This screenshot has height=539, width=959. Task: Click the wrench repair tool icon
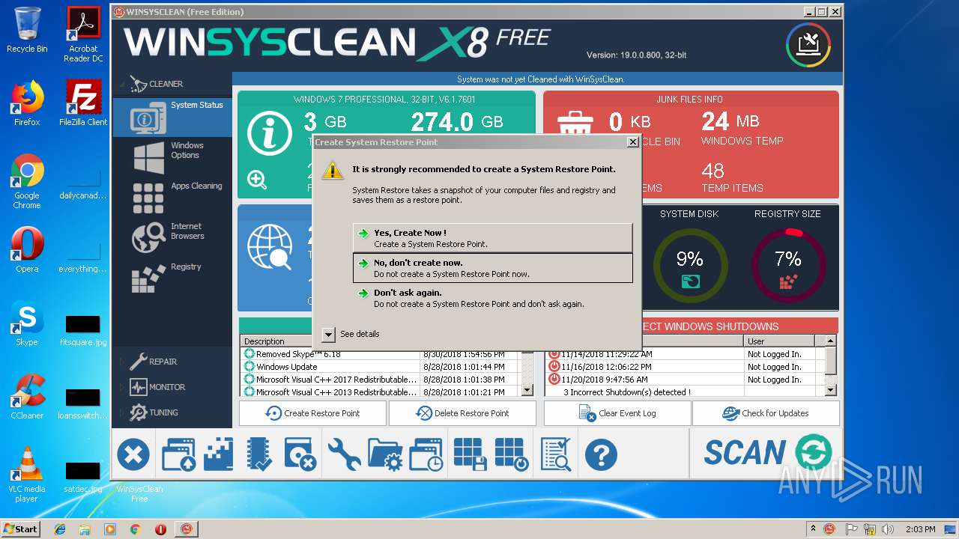click(344, 454)
